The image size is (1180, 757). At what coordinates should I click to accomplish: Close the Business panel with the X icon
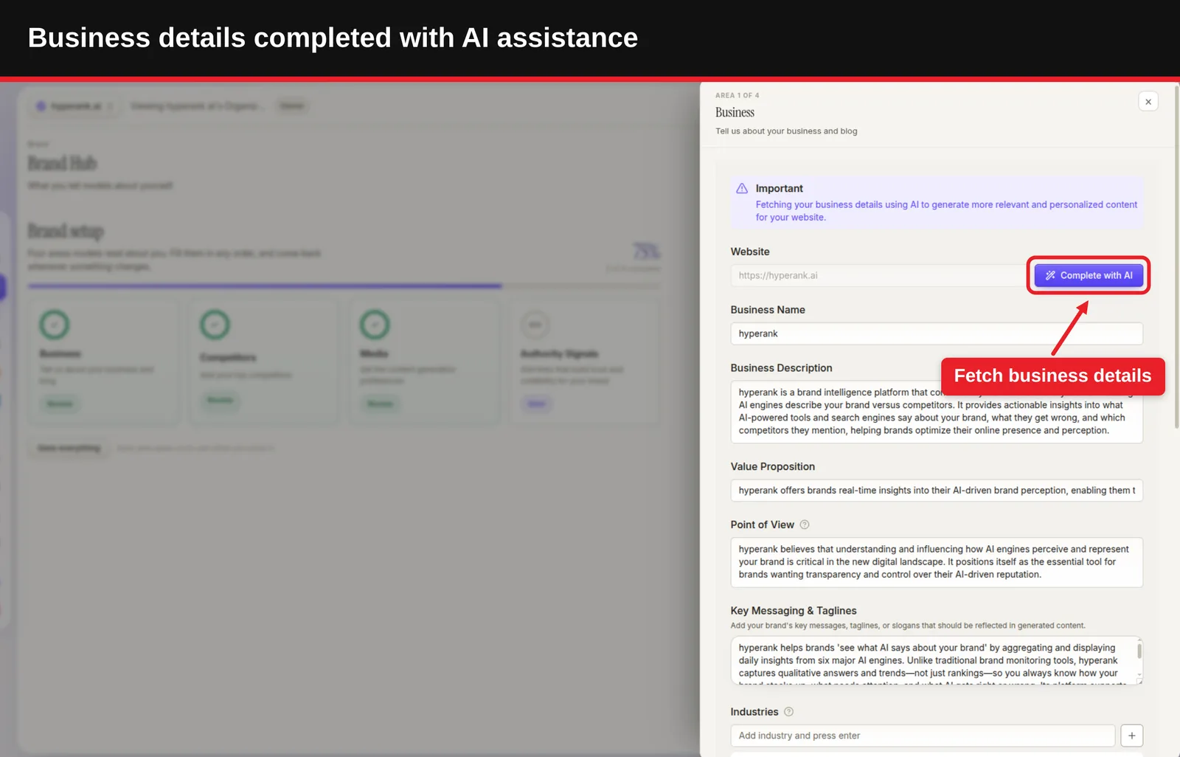(x=1148, y=102)
